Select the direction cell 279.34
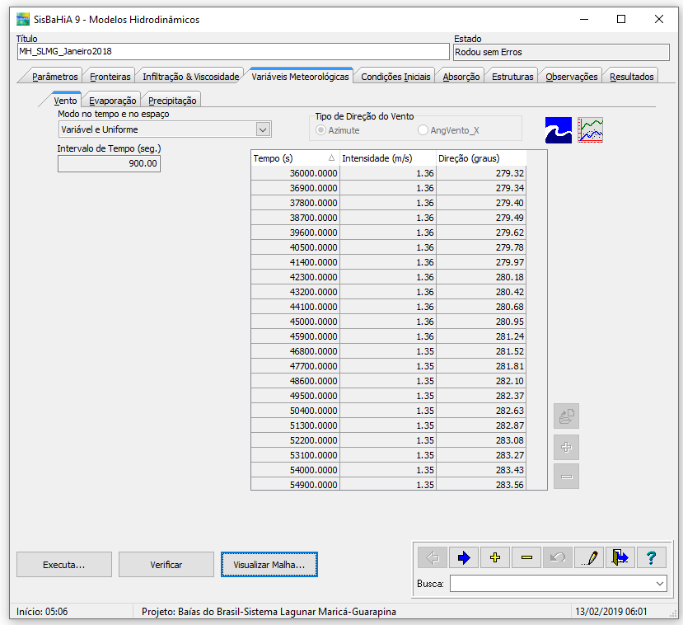The image size is (683, 625). coord(481,188)
